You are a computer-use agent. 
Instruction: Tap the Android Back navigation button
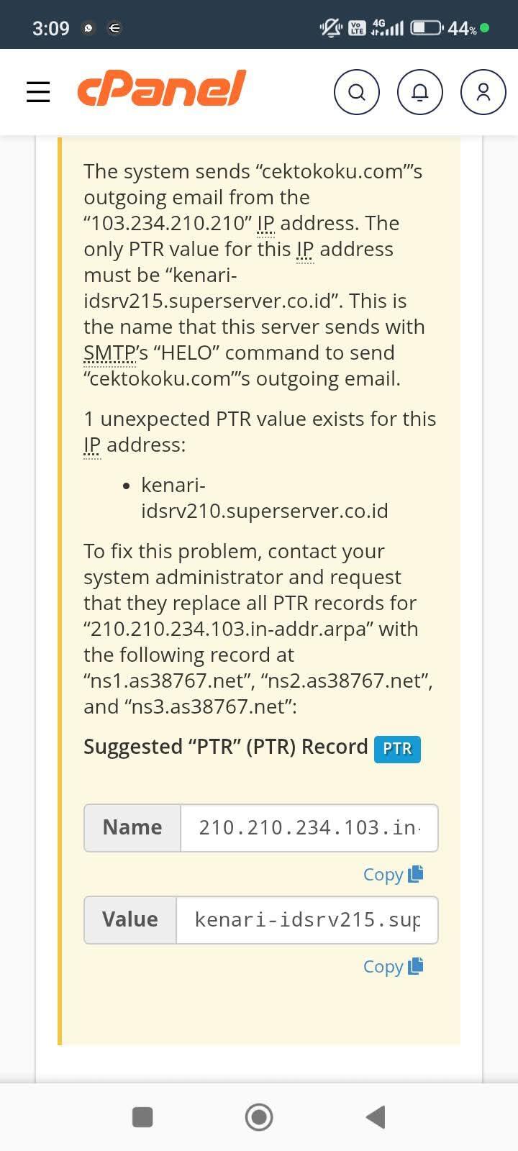[x=376, y=1116]
